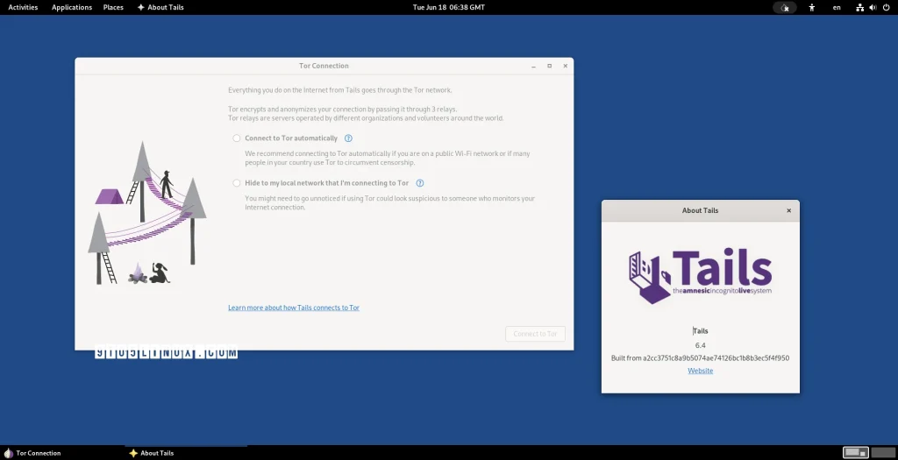The height and width of the screenshot is (460, 898).
Task: Click the build hash text in About Tails
Action: point(700,358)
